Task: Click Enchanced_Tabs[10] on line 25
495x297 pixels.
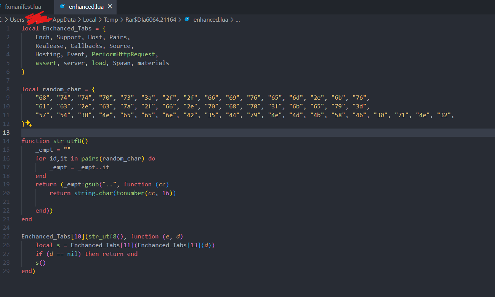Action: pos(53,237)
